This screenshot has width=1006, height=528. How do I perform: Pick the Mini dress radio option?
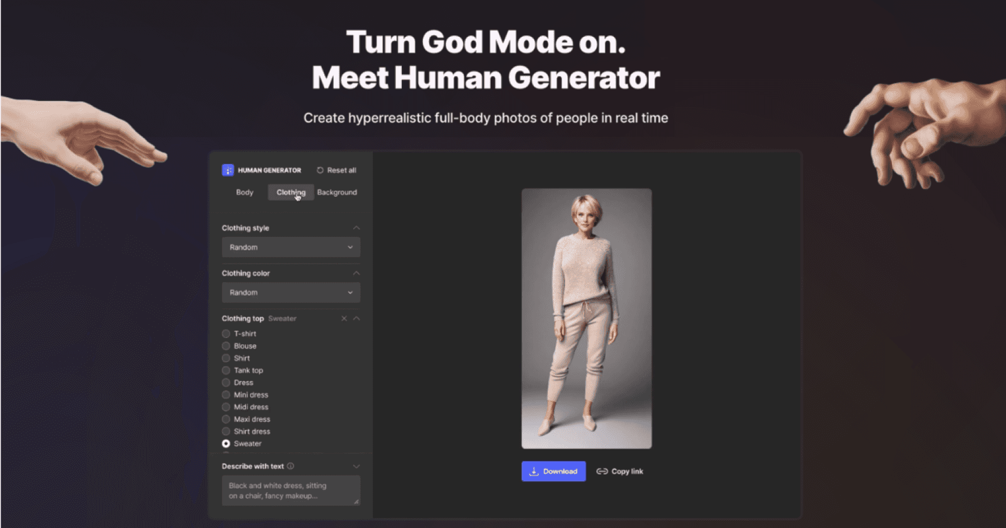point(226,394)
